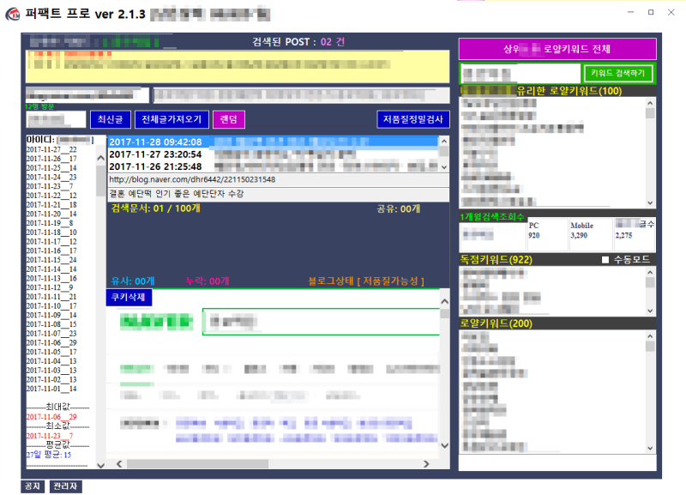
Task: Click the green 12명 방문 label
Action: click(39, 106)
